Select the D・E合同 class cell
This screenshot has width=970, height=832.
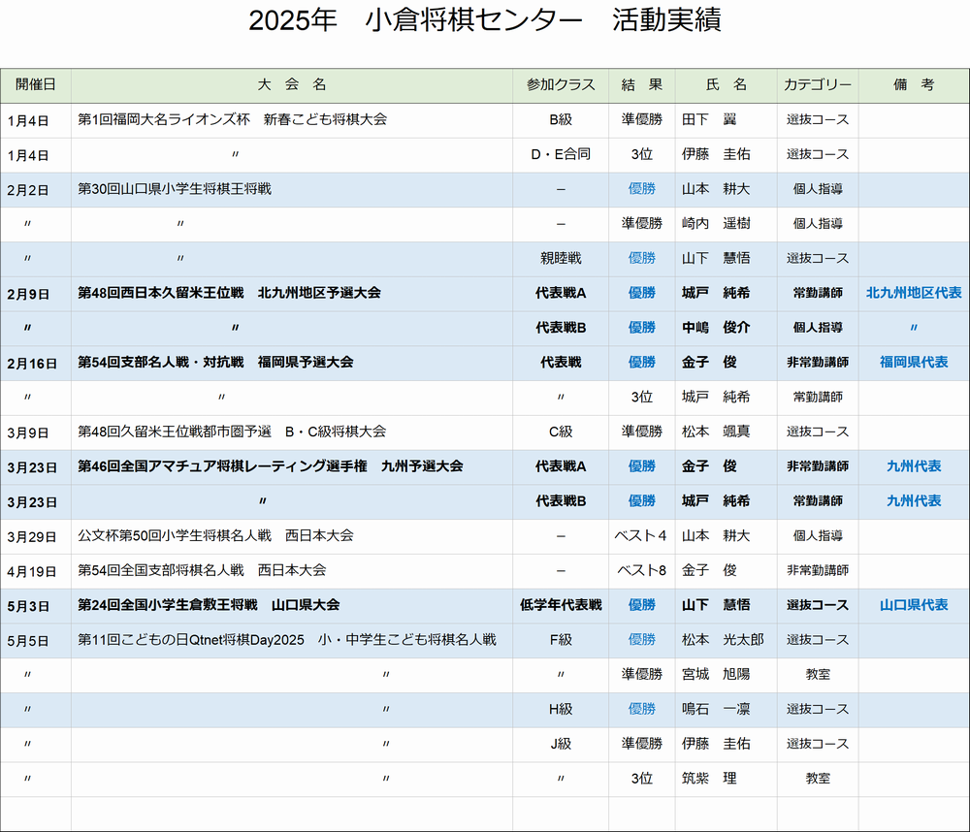coord(561,154)
